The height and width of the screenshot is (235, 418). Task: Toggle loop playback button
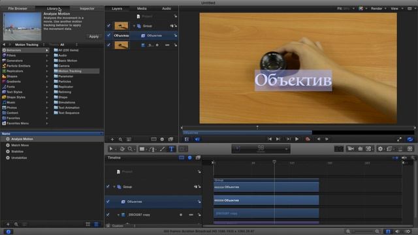click(410, 139)
